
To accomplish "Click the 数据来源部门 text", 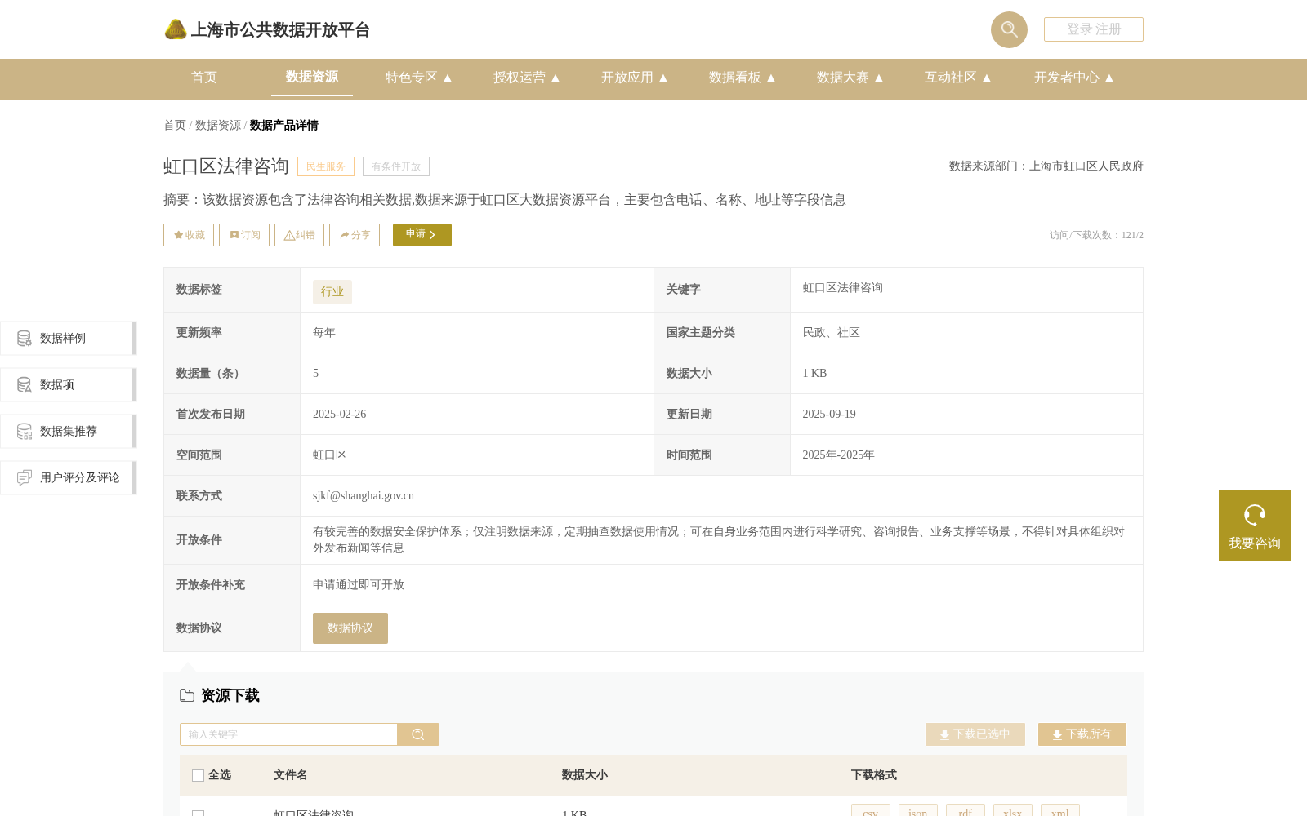I will tap(1046, 166).
